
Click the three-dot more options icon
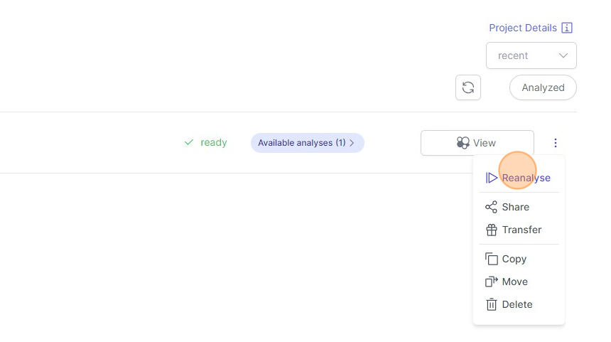(x=556, y=143)
